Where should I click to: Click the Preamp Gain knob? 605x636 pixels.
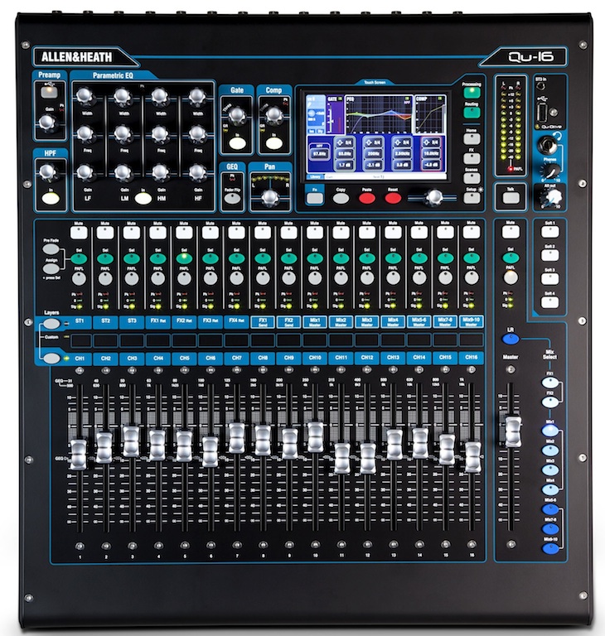coord(46,122)
